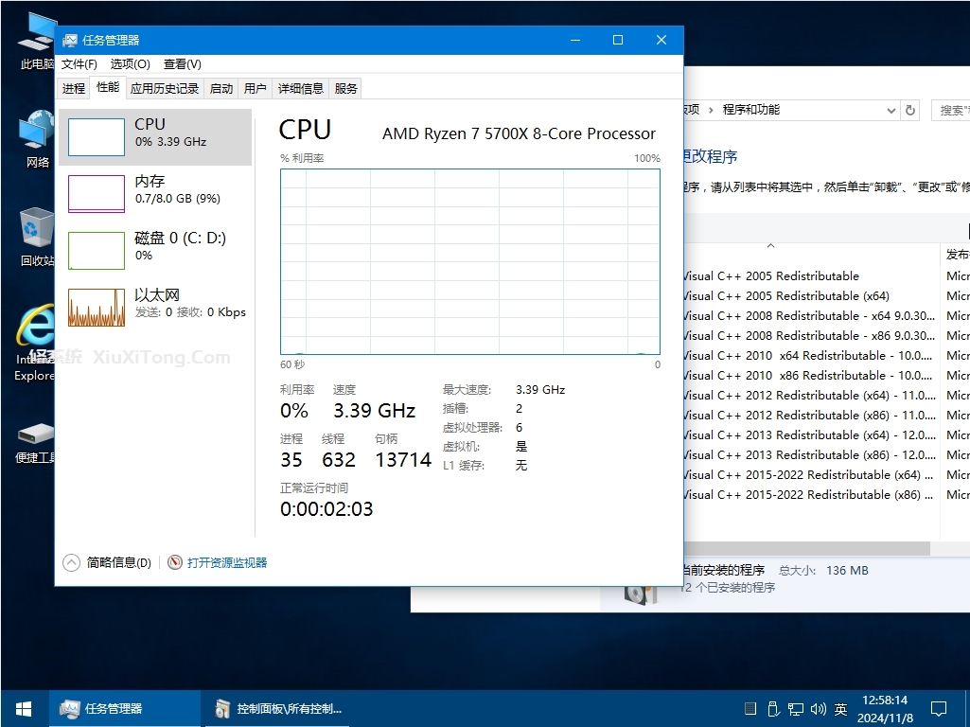
Task: Select the 磁盘 0 (C: D:) item
Action: coord(155,251)
